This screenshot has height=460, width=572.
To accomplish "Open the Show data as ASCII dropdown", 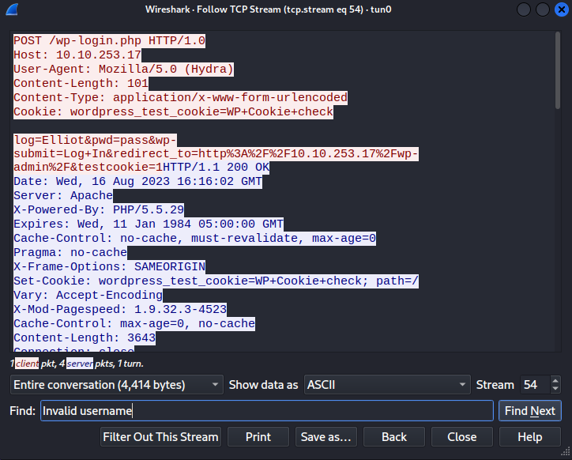I will tap(387, 385).
